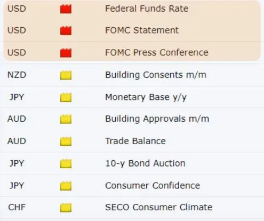This screenshot has height=221, width=264.
Task: Open the FOMC Press Conference event
Action: coord(157,52)
